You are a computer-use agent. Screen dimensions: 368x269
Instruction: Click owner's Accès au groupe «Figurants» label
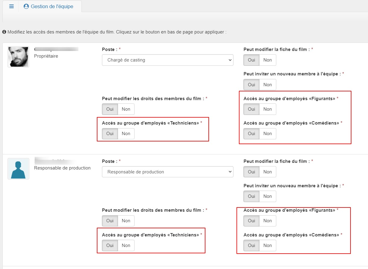(x=291, y=98)
